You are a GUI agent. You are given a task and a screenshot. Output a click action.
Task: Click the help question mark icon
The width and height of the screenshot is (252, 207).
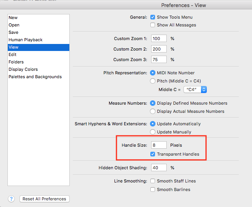[12, 199]
